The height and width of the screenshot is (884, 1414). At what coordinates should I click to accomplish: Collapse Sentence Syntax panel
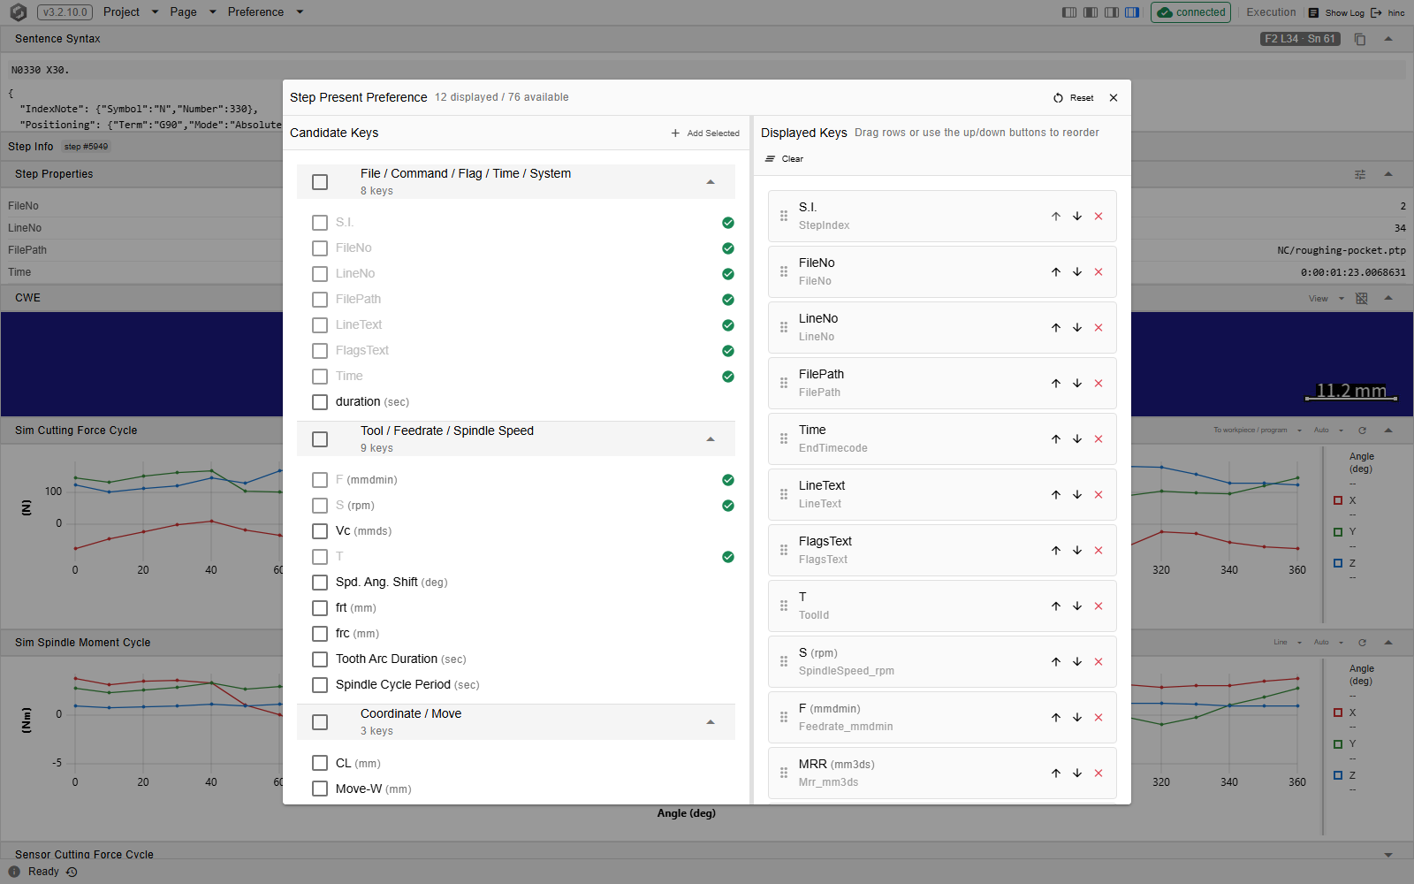point(1388,39)
